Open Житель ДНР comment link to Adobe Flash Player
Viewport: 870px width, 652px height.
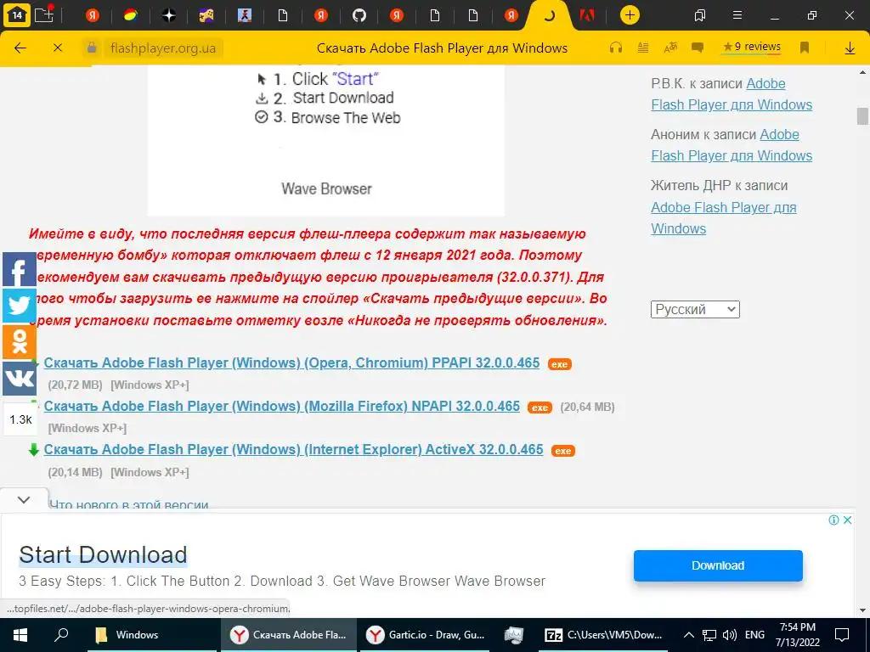point(724,218)
